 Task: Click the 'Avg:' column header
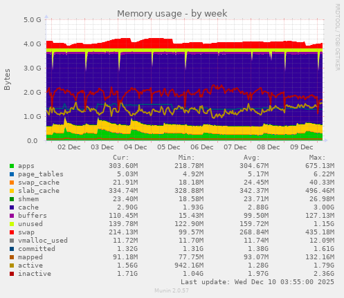(252, 158)
